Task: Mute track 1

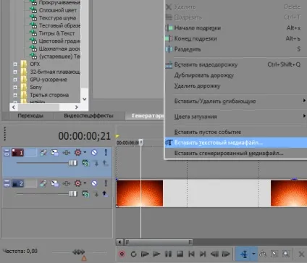Action: (x=94, y=152)
